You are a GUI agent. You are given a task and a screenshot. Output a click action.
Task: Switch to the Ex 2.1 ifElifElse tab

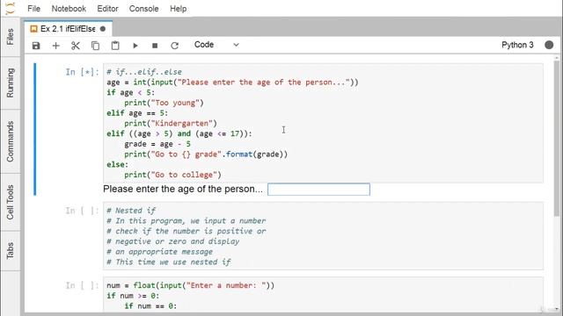point(68,29)
